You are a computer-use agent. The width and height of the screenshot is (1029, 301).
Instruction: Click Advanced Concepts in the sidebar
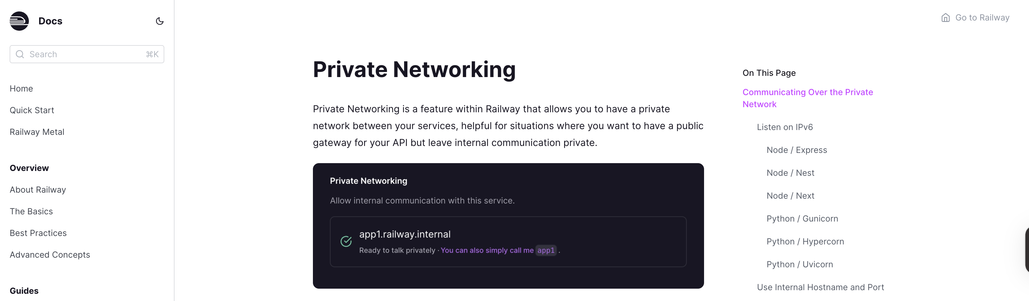pos(50,254)
